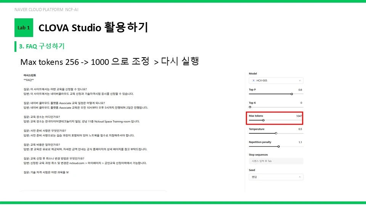Click the Seed dropdown chevron arrow
Image resolution: width=366 pixels, height=206 pixels.
click(300, 177)
